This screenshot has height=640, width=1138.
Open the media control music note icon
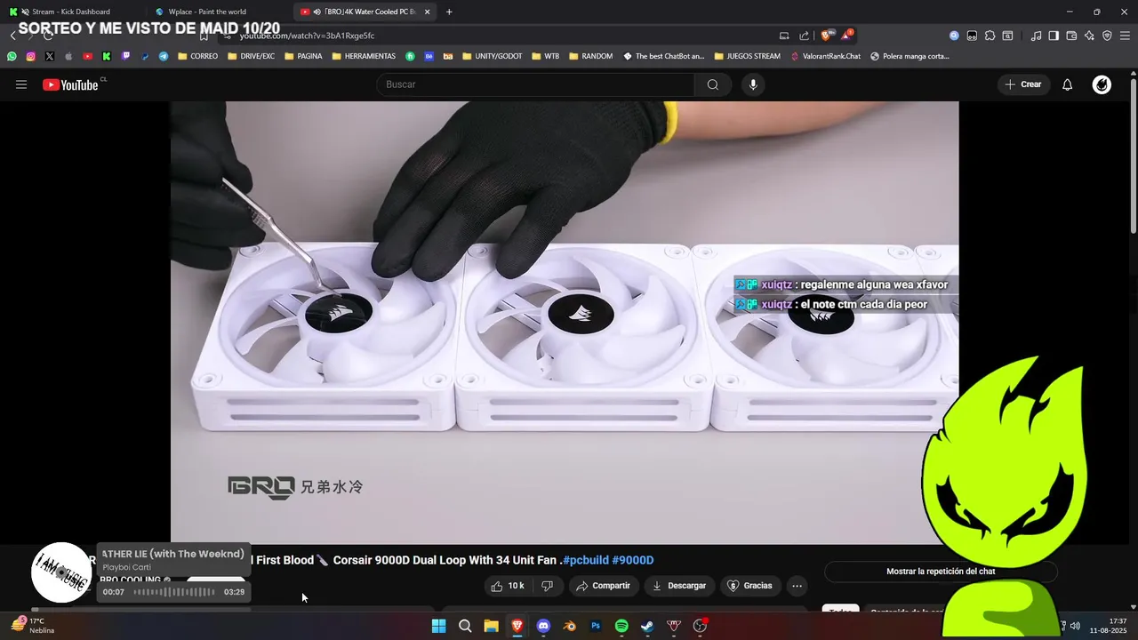point(1036,36)
